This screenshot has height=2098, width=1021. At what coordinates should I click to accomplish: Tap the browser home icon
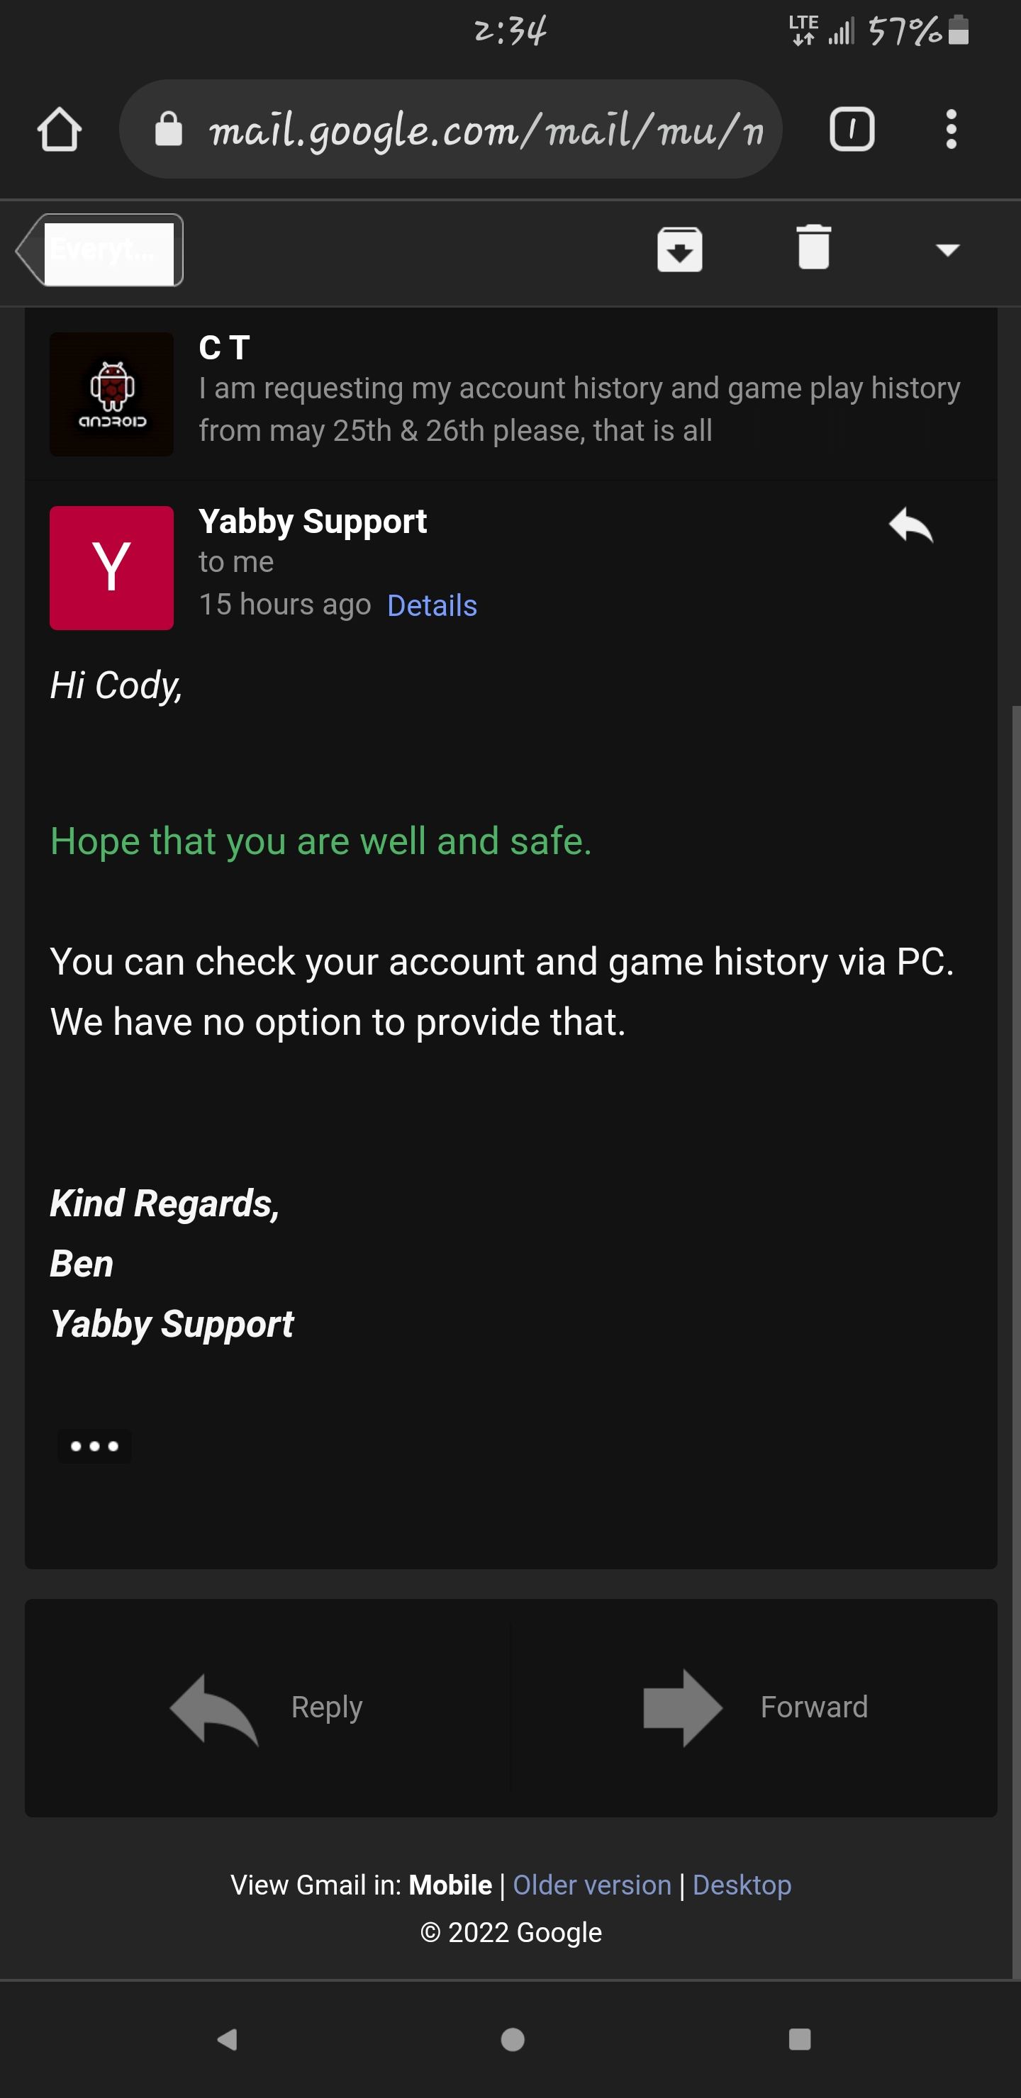pyautogui.click(x=60, y=130)
